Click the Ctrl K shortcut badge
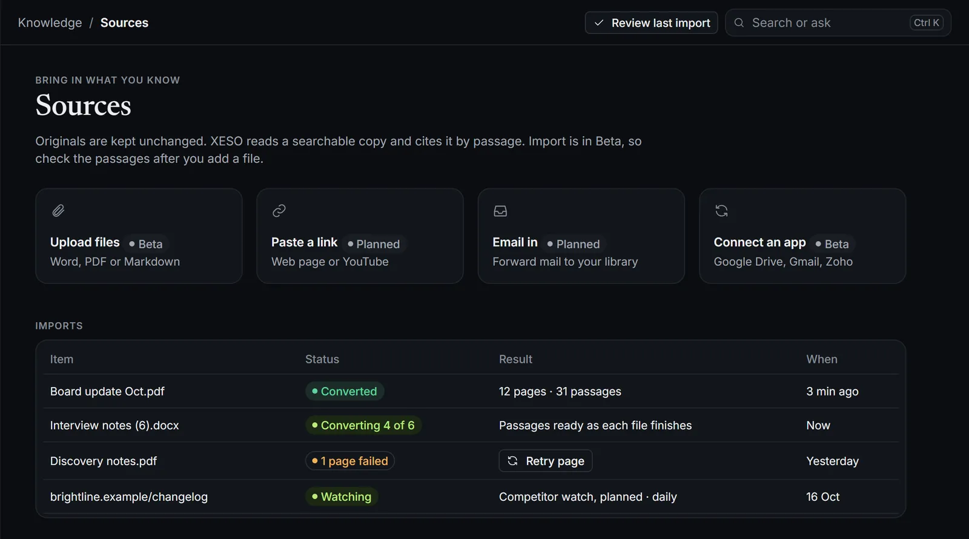 point(927,23)
